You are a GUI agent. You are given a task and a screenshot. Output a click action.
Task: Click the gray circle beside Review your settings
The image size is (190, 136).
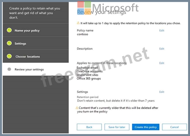tap(9, 69)
